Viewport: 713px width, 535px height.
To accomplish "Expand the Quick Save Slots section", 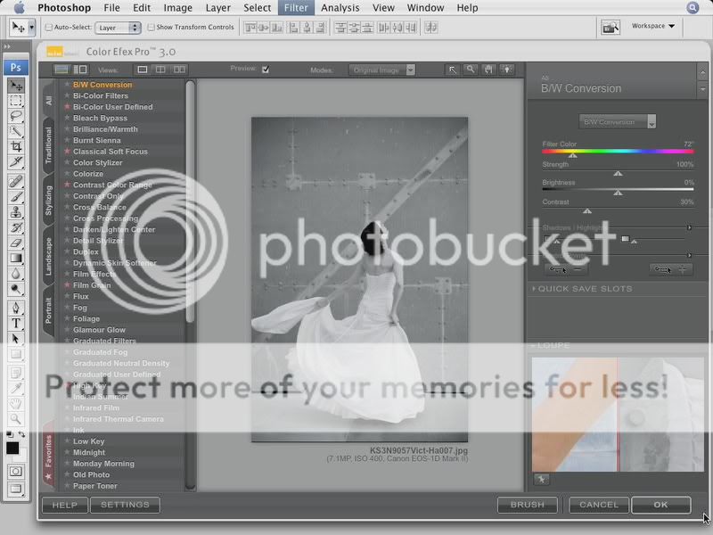I will point(585,289).
